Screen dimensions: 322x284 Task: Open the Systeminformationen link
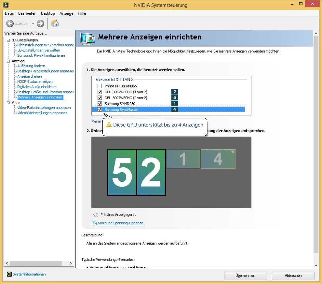point(29,274)
